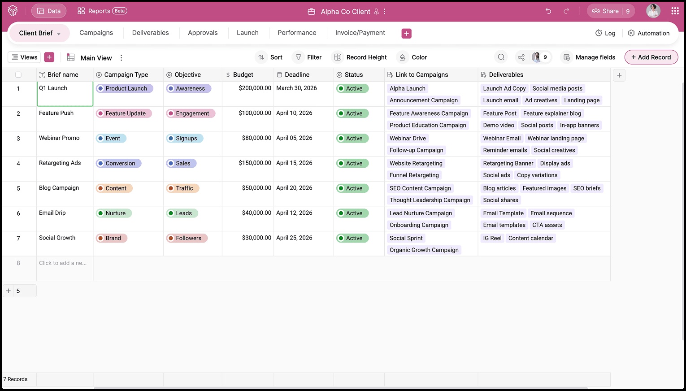Open the Filter options

tap(308, 57)
